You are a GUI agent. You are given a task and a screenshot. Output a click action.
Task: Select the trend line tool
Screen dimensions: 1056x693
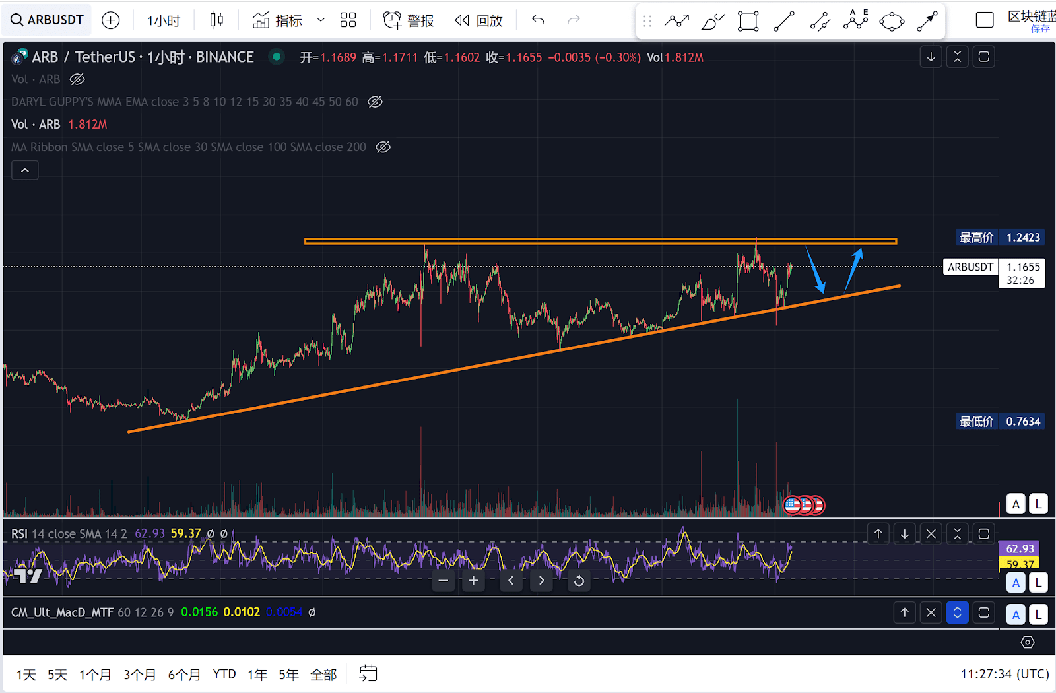[x=784, y=21]
